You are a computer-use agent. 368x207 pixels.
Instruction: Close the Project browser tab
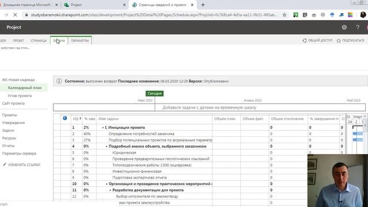coord(124,5)
